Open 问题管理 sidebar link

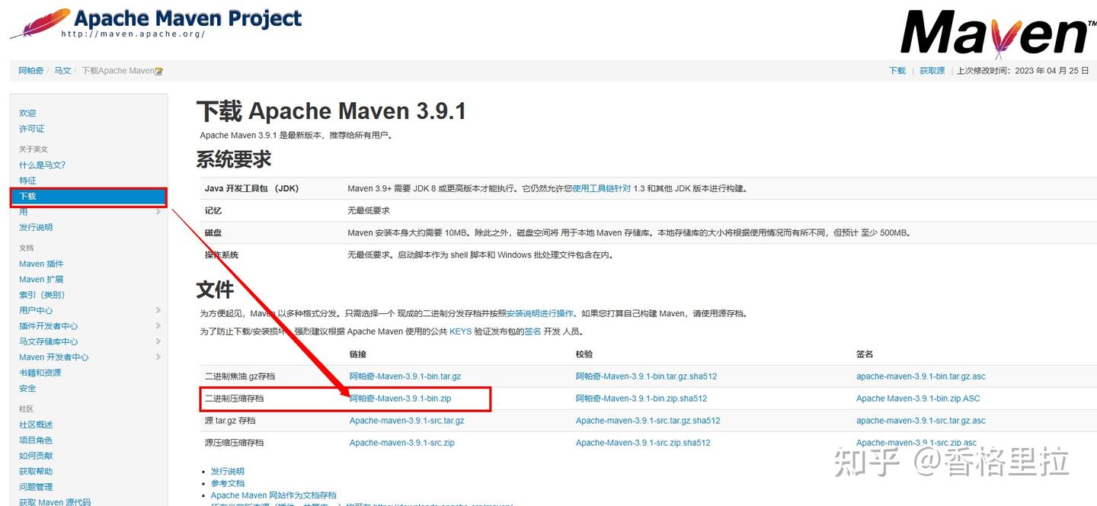[36, 487]
